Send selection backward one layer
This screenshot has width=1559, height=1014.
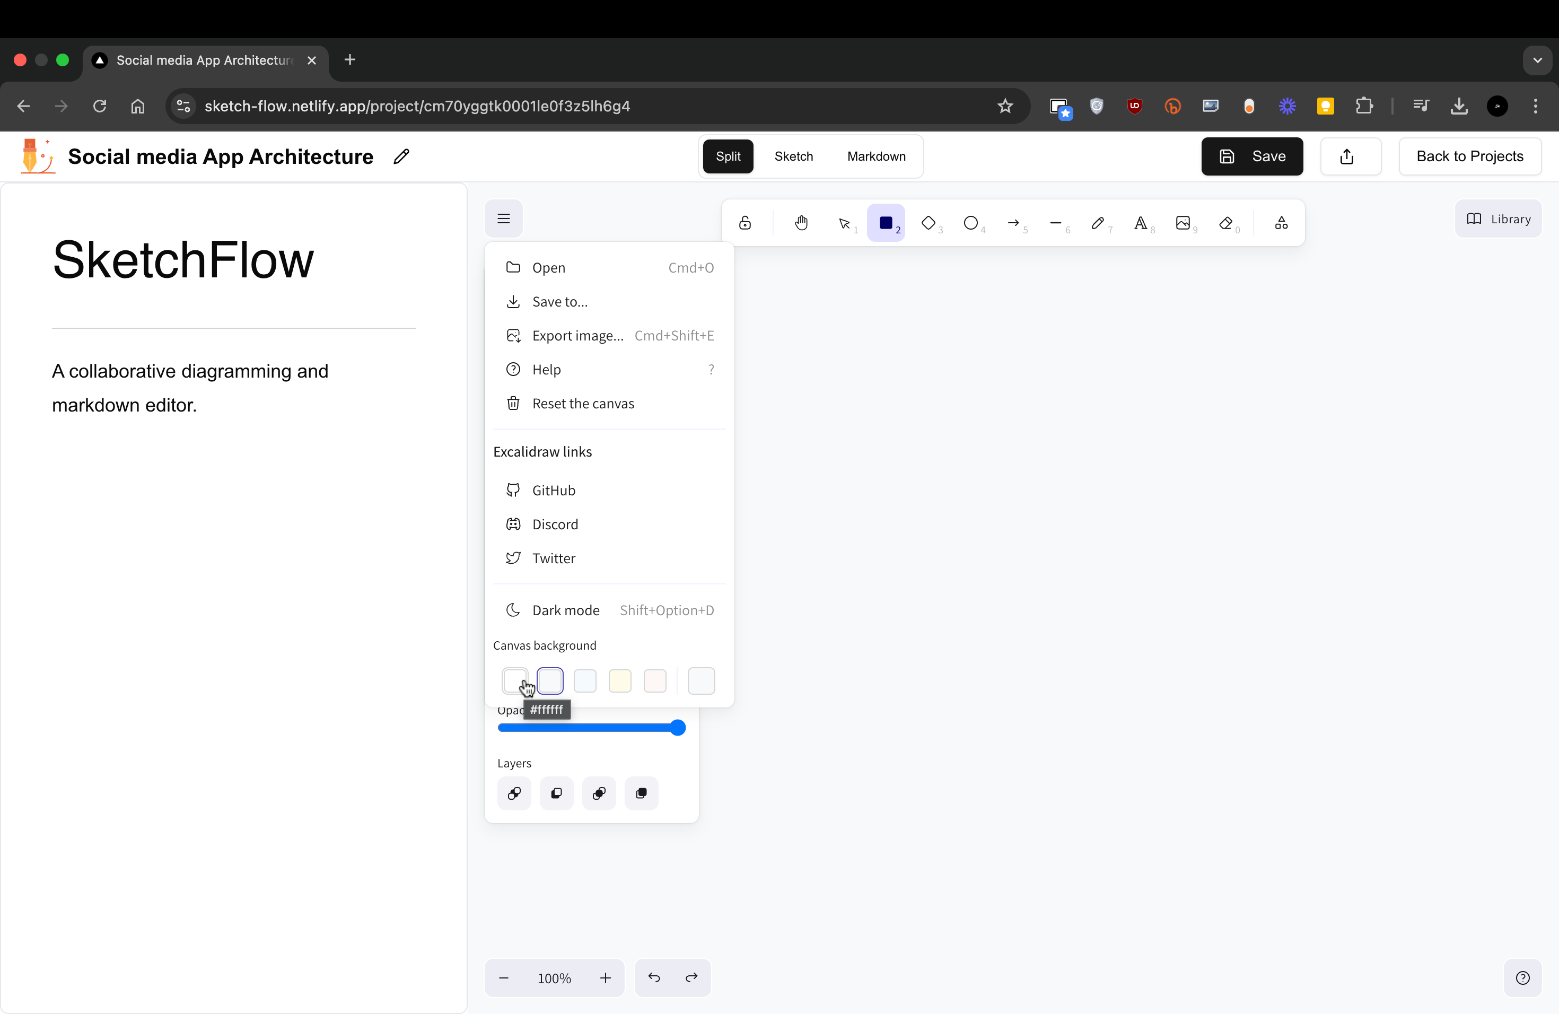coord(557,793)
